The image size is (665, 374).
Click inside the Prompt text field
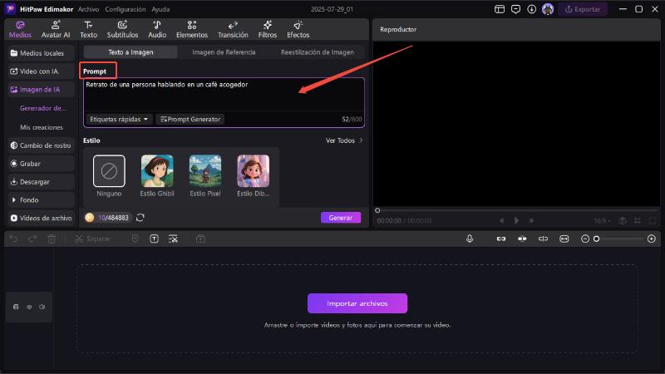224,95
